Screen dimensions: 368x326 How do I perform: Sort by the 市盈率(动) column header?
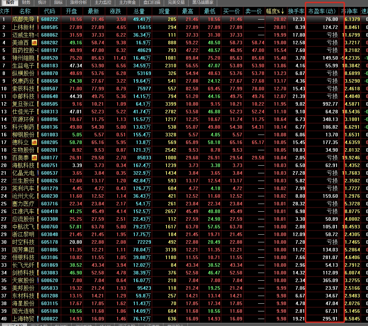pyautogui.click(x=322, y=11)
